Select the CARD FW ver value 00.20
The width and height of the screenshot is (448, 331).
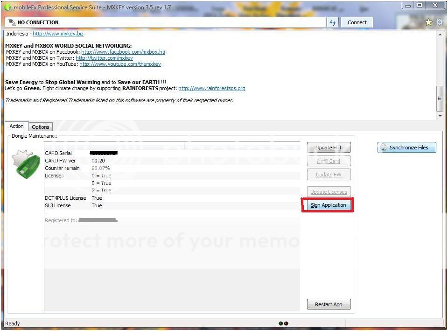pos(98,161)
